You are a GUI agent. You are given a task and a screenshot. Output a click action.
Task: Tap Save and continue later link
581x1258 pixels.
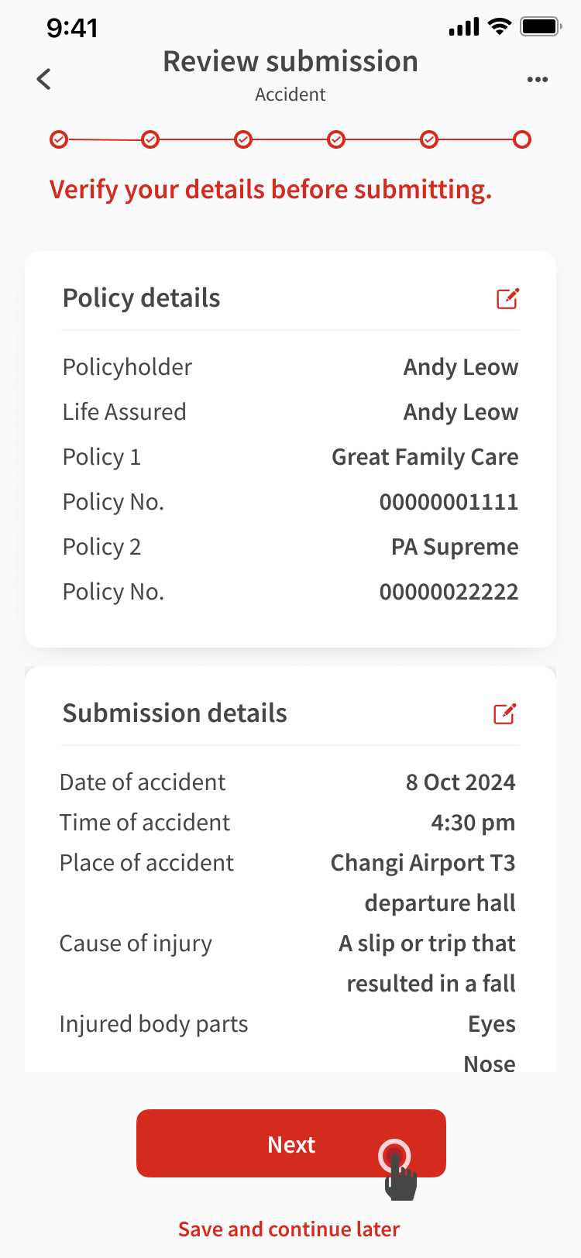pos(289,1229)
